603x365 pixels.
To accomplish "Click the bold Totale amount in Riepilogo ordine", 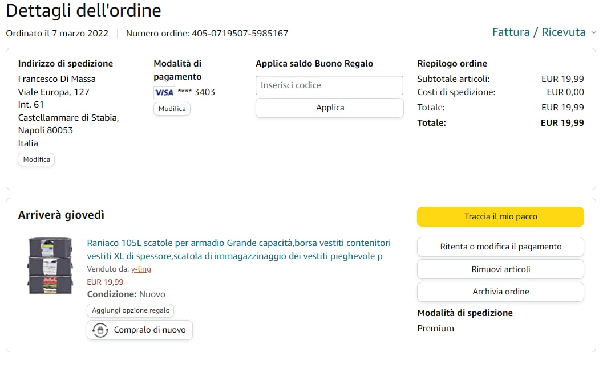I will point(562,122).
